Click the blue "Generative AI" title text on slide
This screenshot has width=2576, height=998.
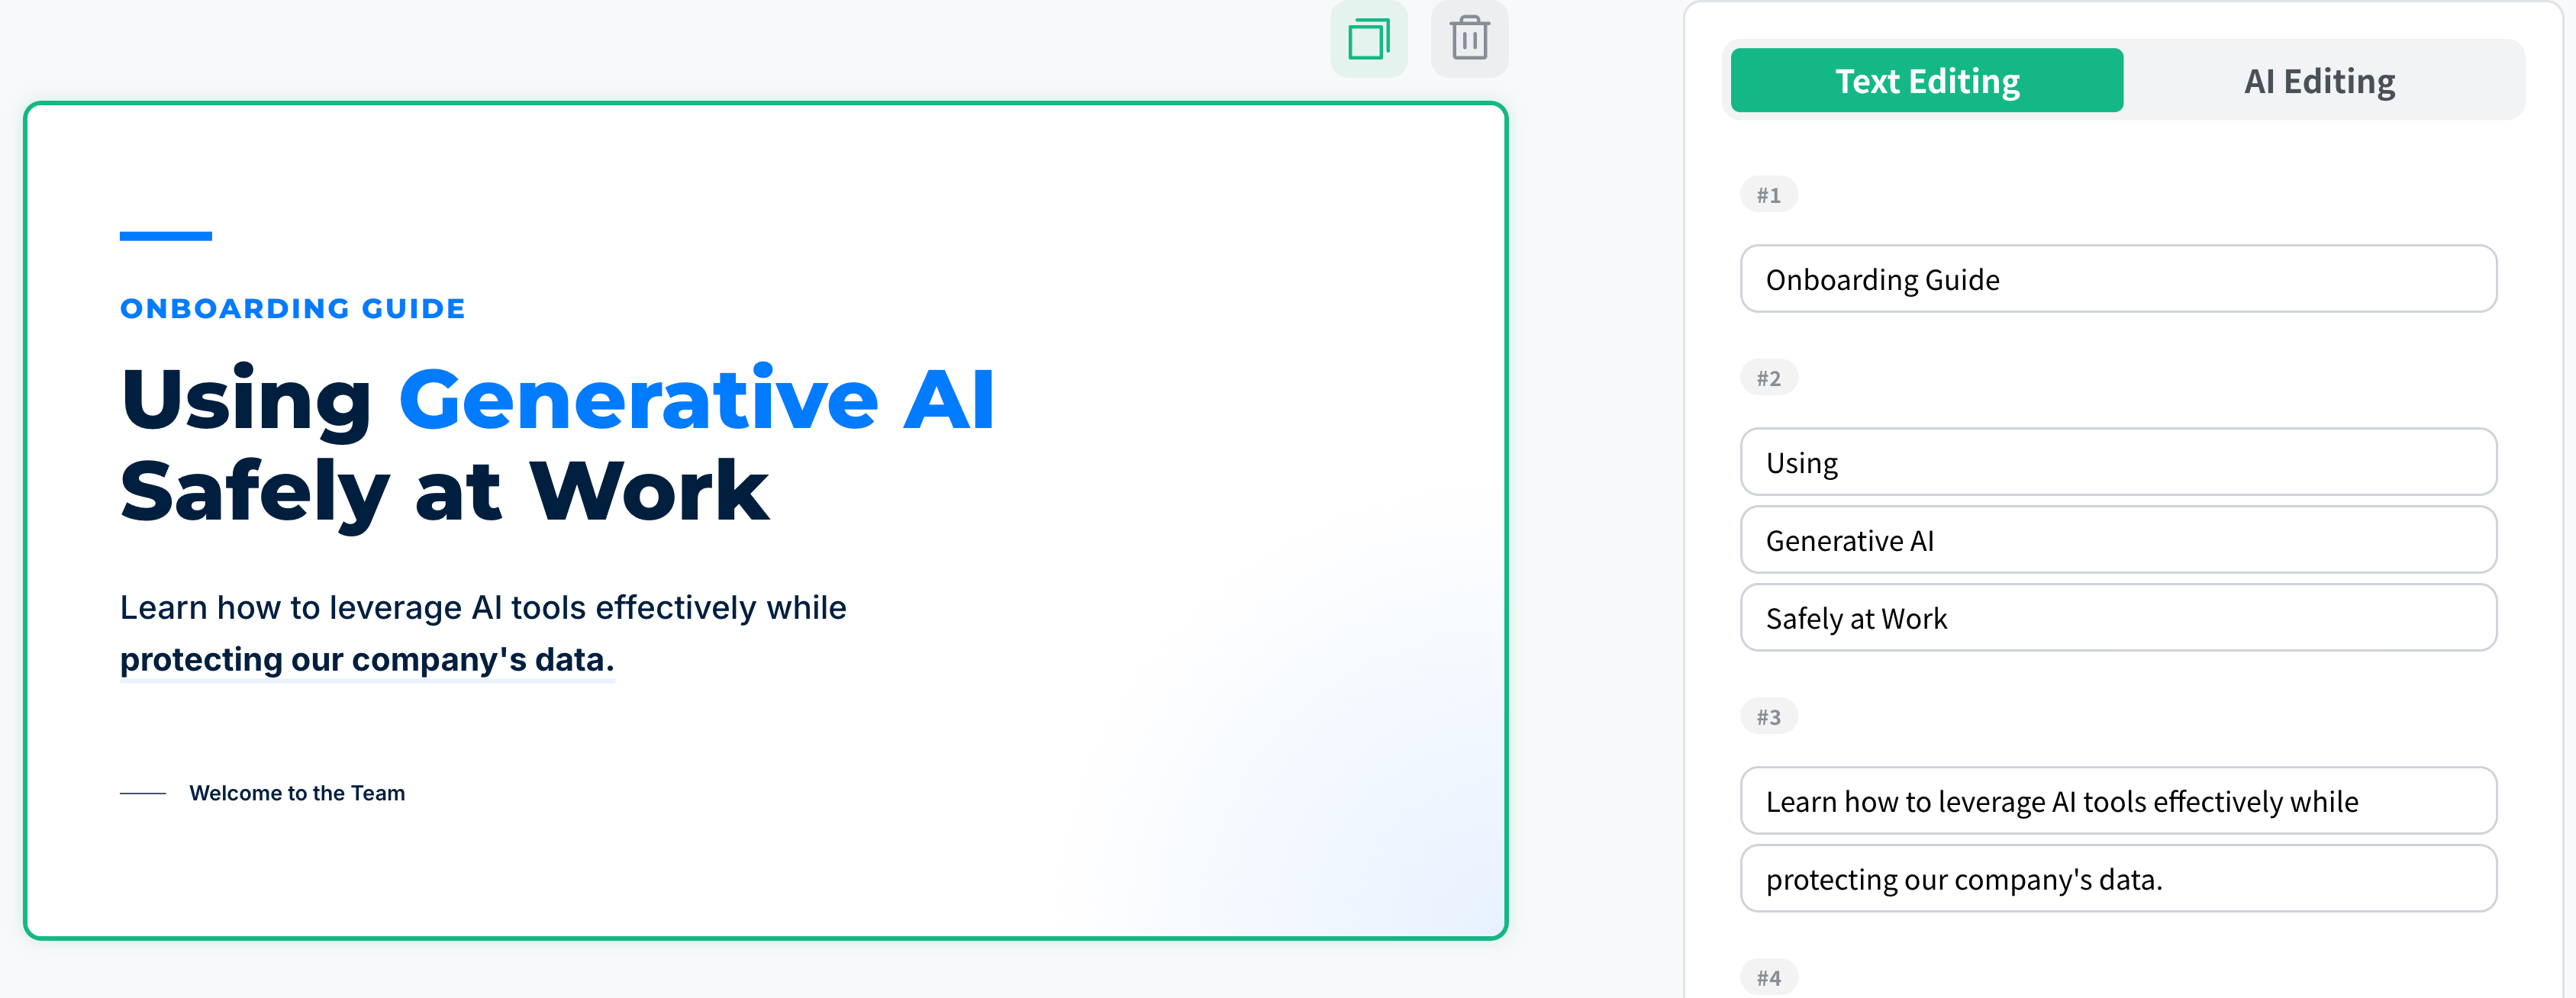pyautogui.click(x=697, y=399)
